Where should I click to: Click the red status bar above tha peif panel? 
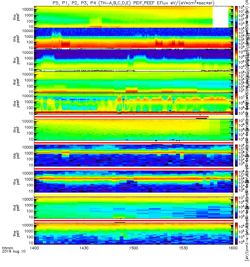[121, 117]
